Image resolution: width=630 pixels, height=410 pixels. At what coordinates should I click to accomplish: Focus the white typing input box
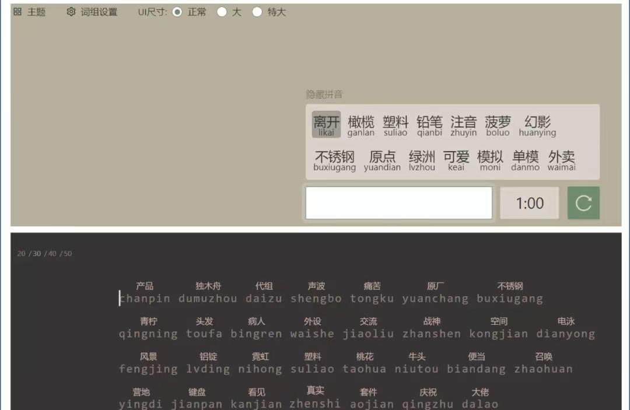[398, 203]
